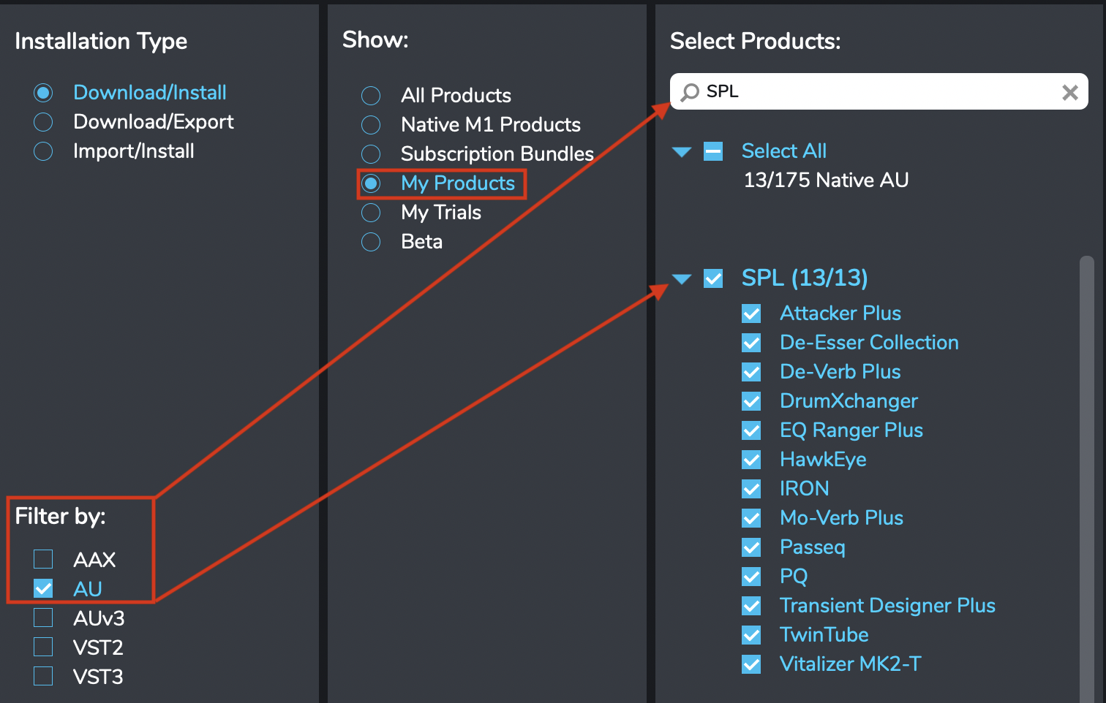Toggle the HawkEye checkbox off

click(751, 460)
